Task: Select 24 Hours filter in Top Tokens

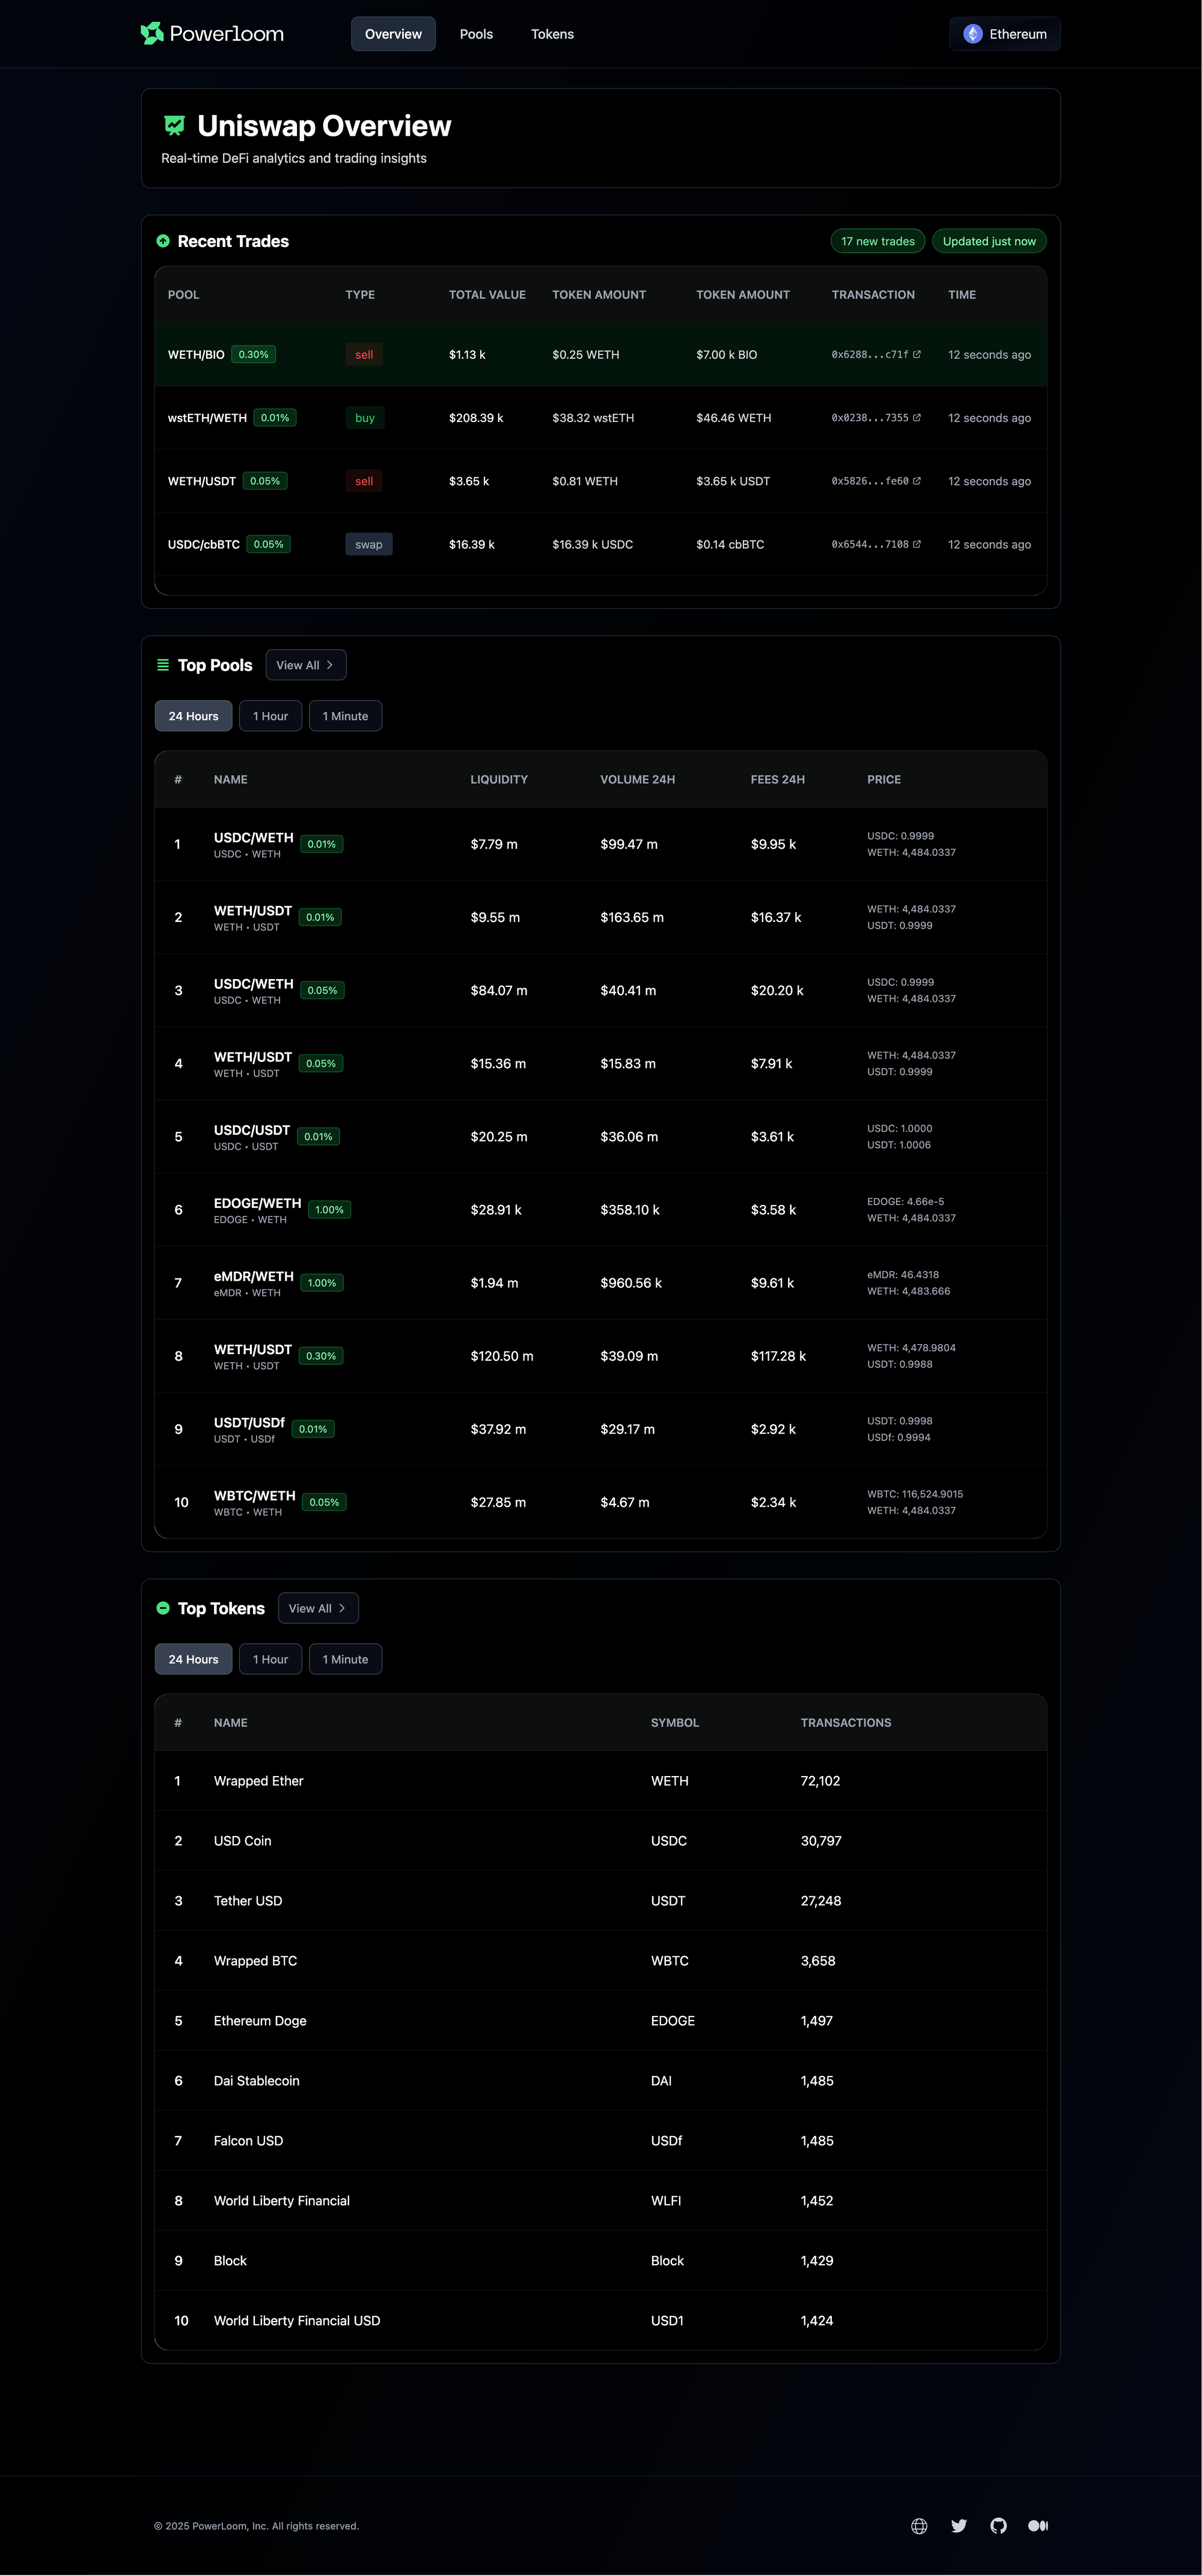Action: point(193,1659)
